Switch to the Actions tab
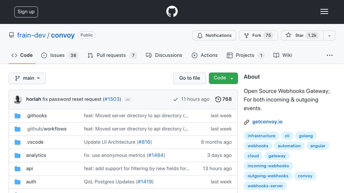344x193 pixels. (x=205, y=55)
